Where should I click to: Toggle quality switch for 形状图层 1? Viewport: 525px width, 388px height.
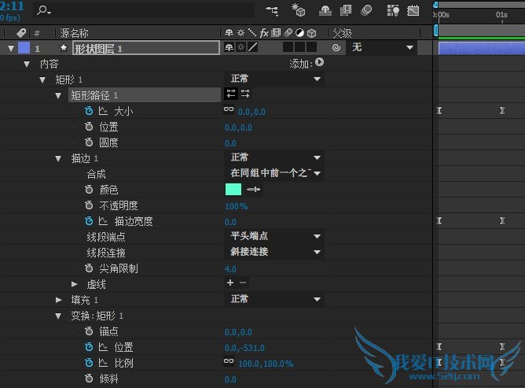pyautogui.click(x=253, y=47)
